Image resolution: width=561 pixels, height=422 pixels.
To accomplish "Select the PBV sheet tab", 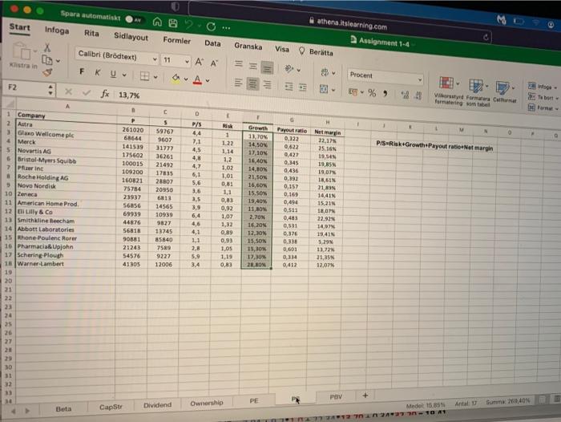I will [x=336, y=396].
